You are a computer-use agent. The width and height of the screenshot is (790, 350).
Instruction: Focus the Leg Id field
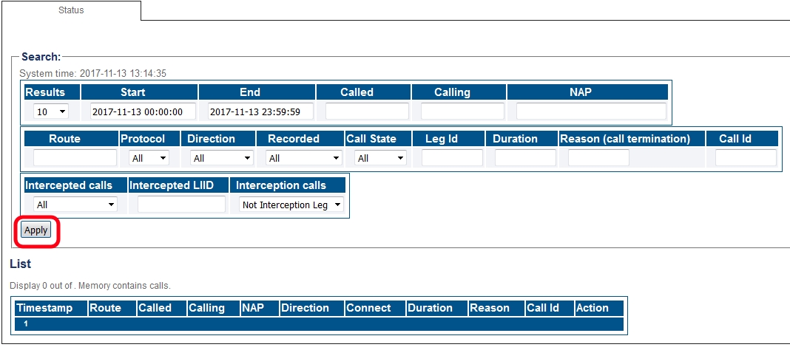(452, 158)
